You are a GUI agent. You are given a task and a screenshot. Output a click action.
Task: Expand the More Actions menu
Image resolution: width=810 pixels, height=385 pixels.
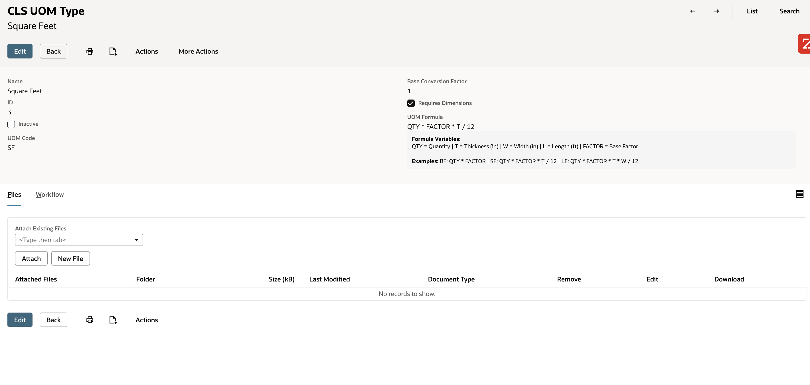click(198, 51)
